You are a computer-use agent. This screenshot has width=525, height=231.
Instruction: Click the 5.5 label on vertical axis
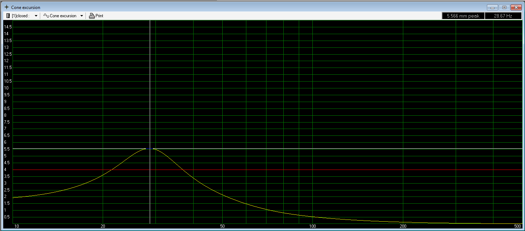click(x=6, y=149)
